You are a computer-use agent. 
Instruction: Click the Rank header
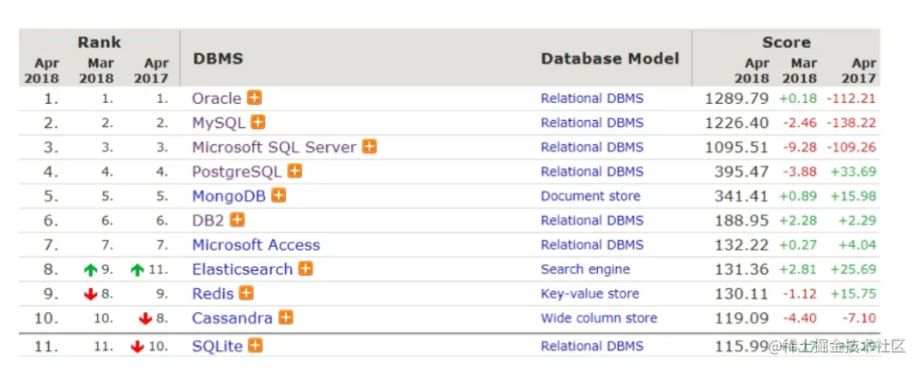(99, 42)
